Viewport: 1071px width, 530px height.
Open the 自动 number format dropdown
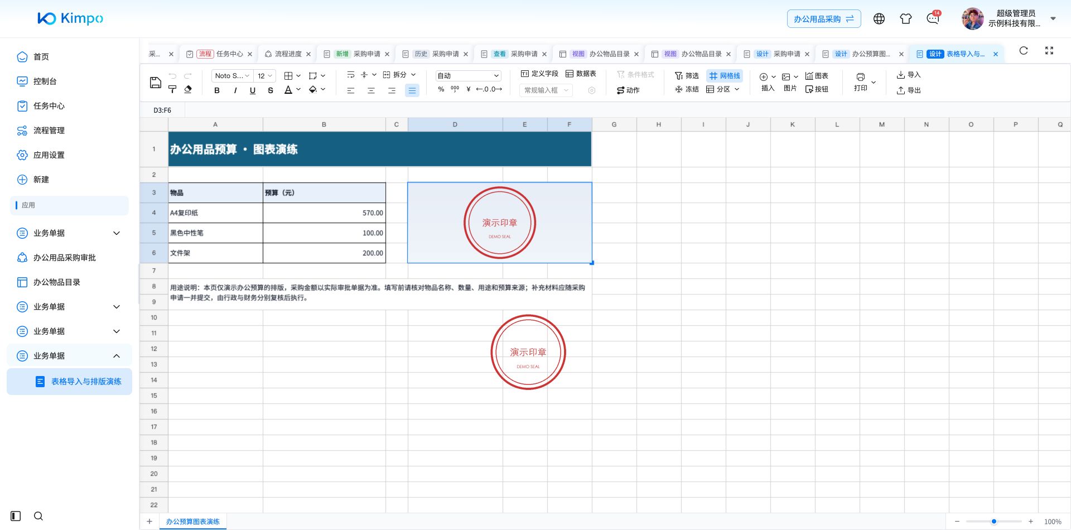point(468,76)
